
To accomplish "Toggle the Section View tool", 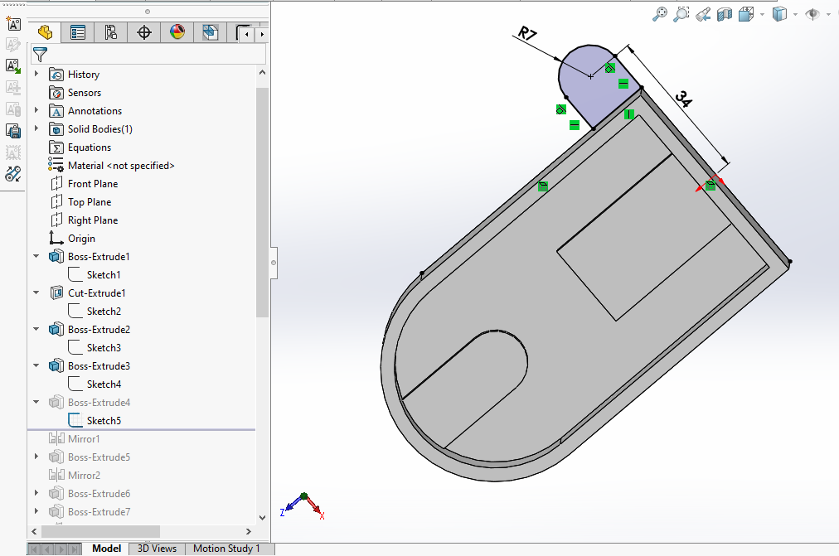I will point(725,14).
